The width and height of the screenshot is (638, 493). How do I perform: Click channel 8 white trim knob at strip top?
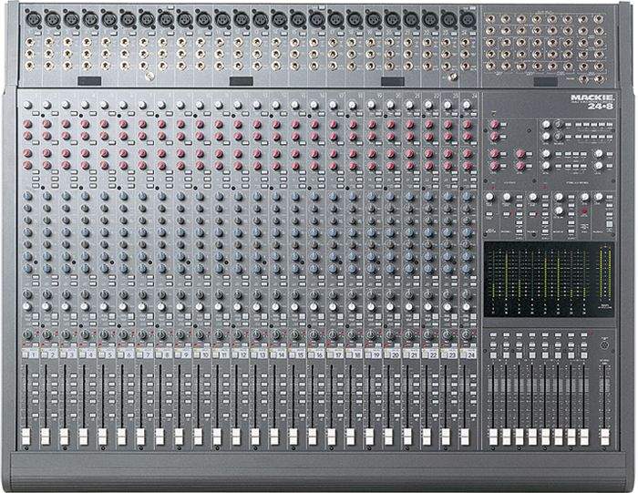[161, 105]
